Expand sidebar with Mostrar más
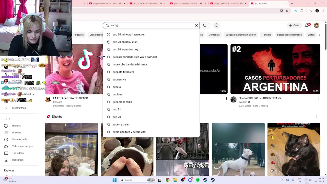The image size is (327, 184). pos(19,108)
